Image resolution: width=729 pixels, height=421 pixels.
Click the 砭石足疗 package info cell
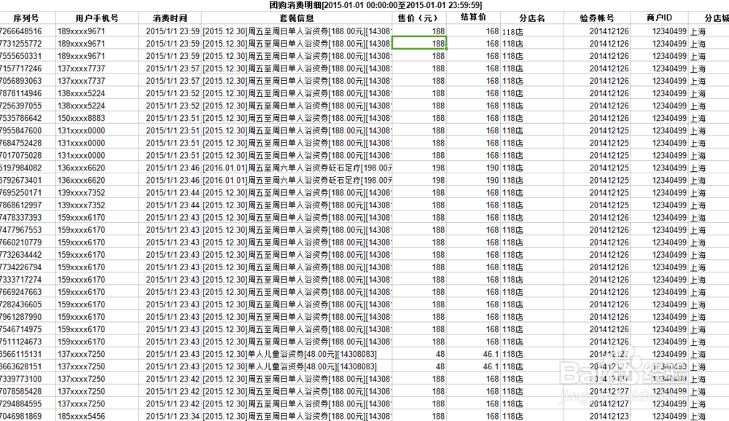coord(299,170)
